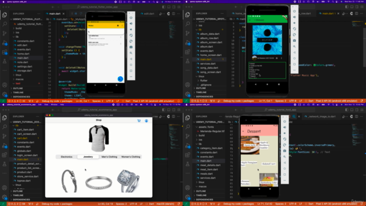Screen dimensions: 366x206
Task: Open user profile icon in Shop app
Action: click(x=146, y=121)
